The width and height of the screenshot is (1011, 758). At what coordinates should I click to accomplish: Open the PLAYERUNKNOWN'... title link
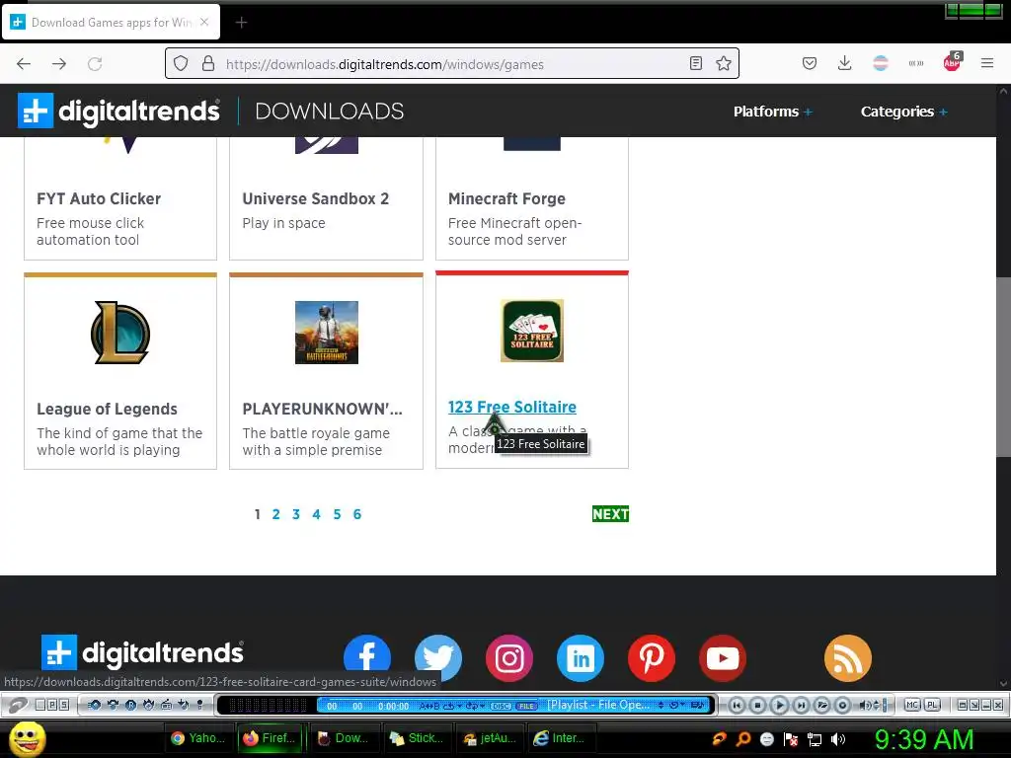pyautogui.click(x=323, y=410)
